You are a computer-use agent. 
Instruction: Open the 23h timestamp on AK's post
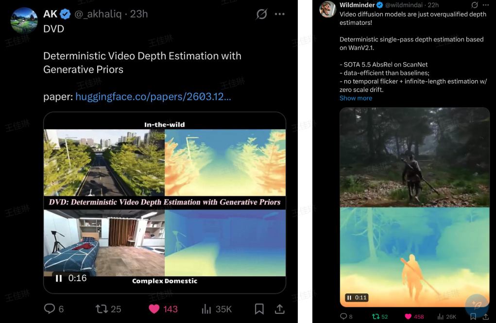139,14
